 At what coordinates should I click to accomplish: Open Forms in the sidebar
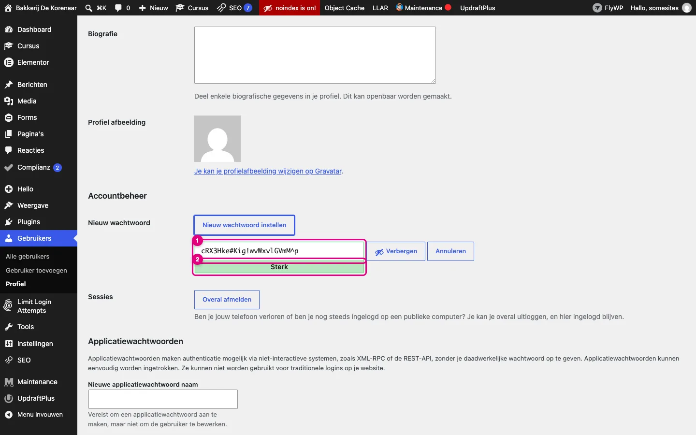[x=39, y=117]
